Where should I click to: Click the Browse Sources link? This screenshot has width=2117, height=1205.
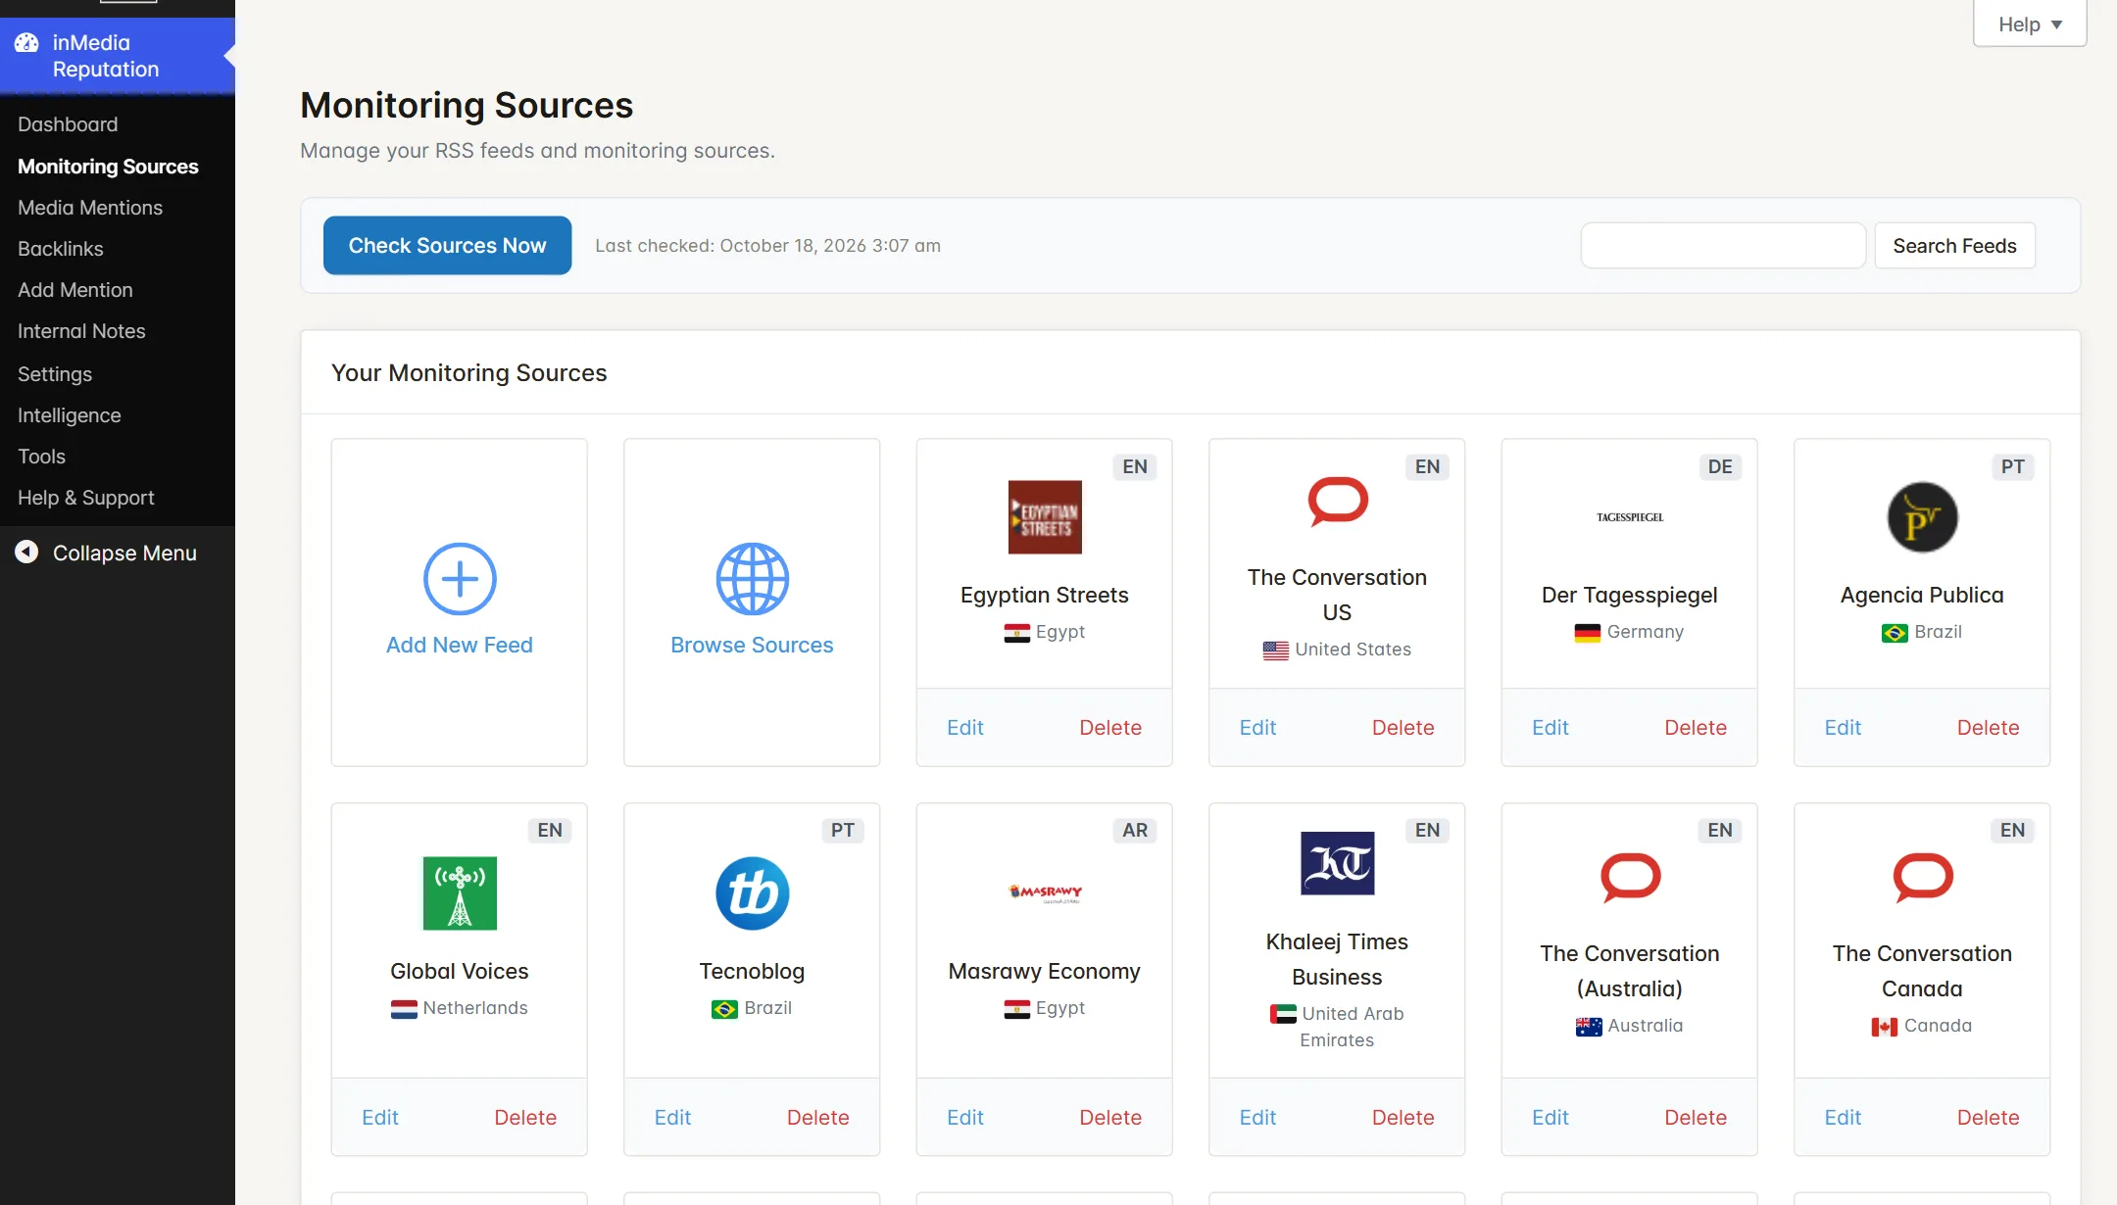coord(752,645)
